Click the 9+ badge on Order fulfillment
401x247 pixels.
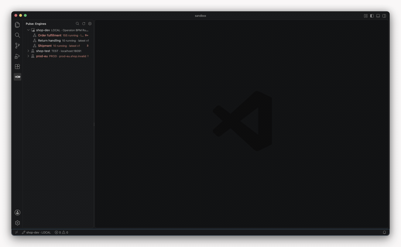tap(87, 36)
